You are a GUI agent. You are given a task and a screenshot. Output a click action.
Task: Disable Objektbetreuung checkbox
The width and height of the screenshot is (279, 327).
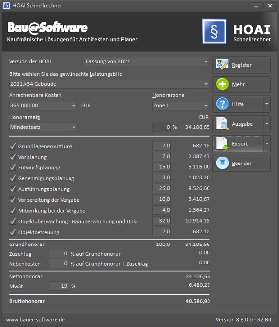13,232
